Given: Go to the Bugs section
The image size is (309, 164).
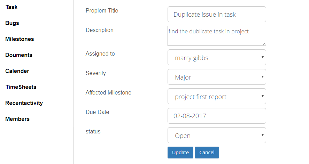Looking at the screenshot, I should click(x=12, y=23).
